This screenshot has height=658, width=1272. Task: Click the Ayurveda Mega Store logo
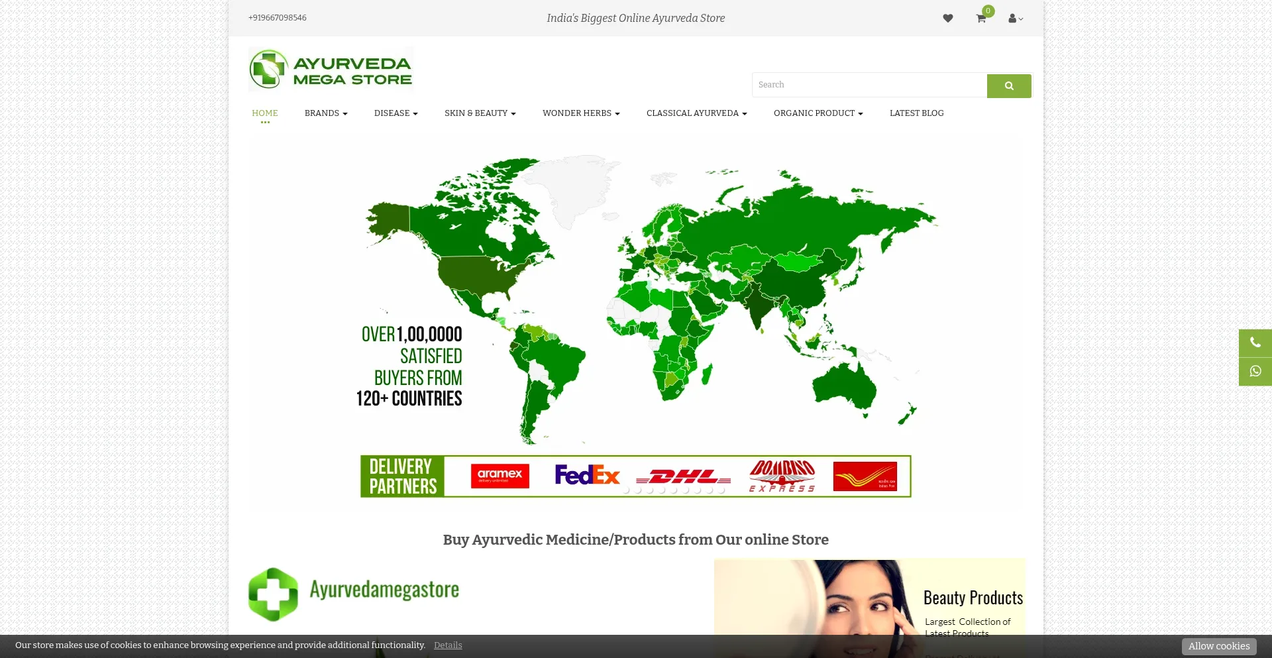pyautogui.click(x=331, y=68)
